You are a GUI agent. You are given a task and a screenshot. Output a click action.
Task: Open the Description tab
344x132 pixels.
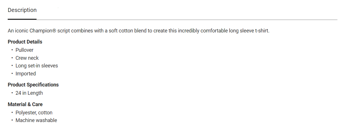point(22,10)
